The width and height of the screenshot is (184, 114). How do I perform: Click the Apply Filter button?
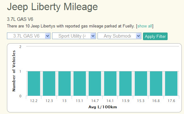[155, 36]
